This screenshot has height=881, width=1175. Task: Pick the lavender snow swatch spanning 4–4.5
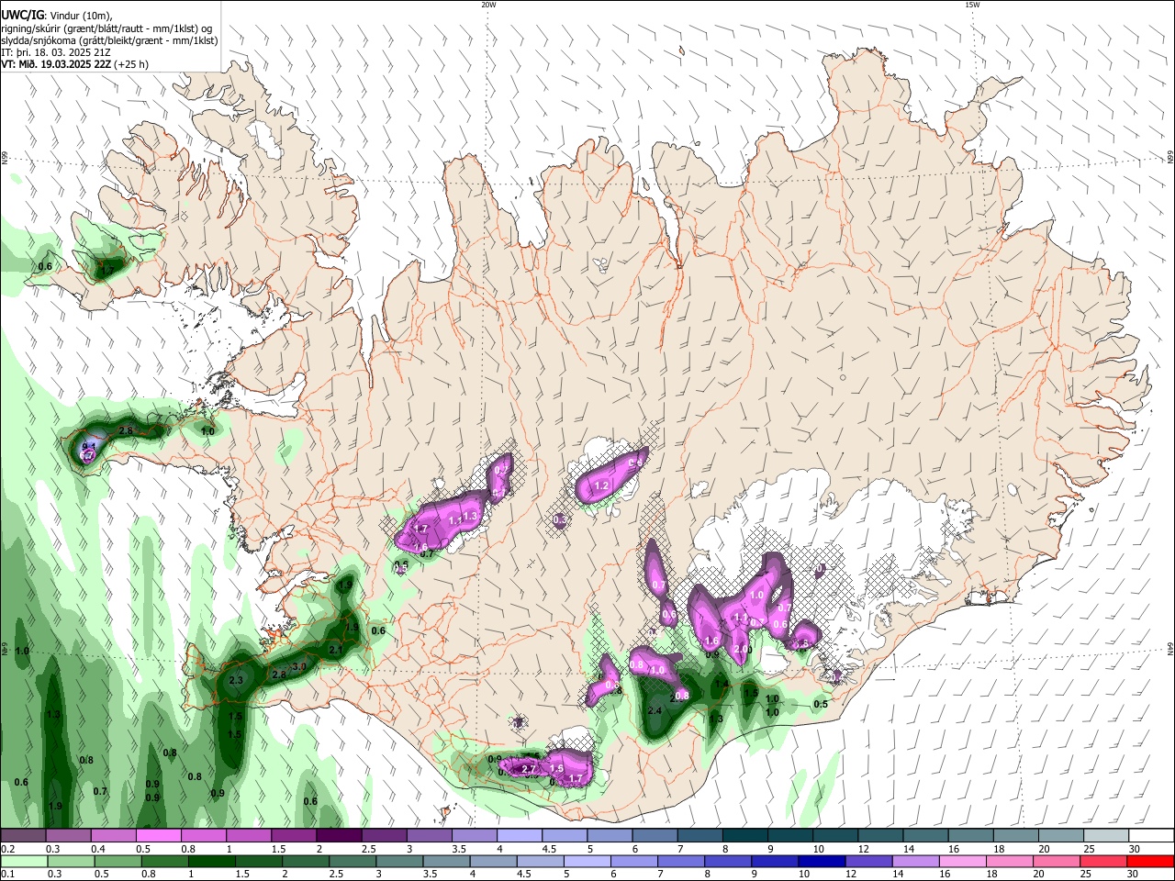tap(518, 835)
